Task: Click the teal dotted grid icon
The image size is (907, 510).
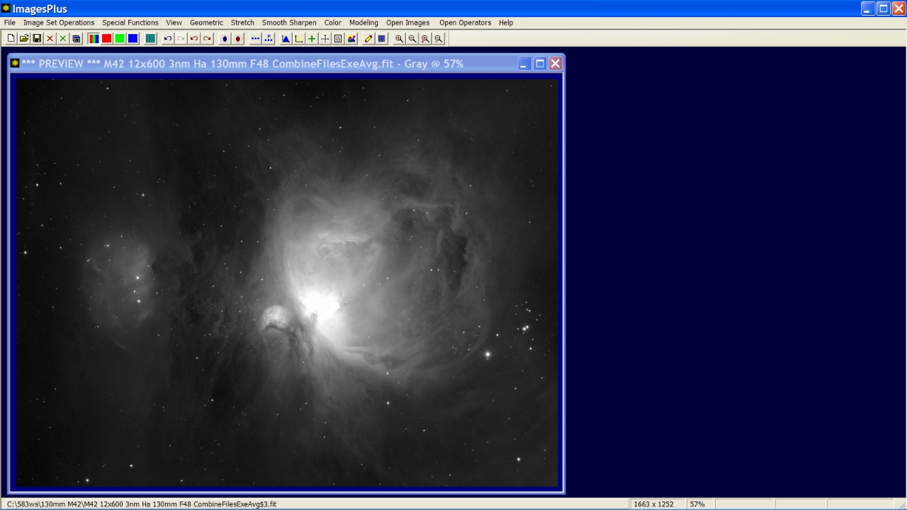Action: point(150,38)
